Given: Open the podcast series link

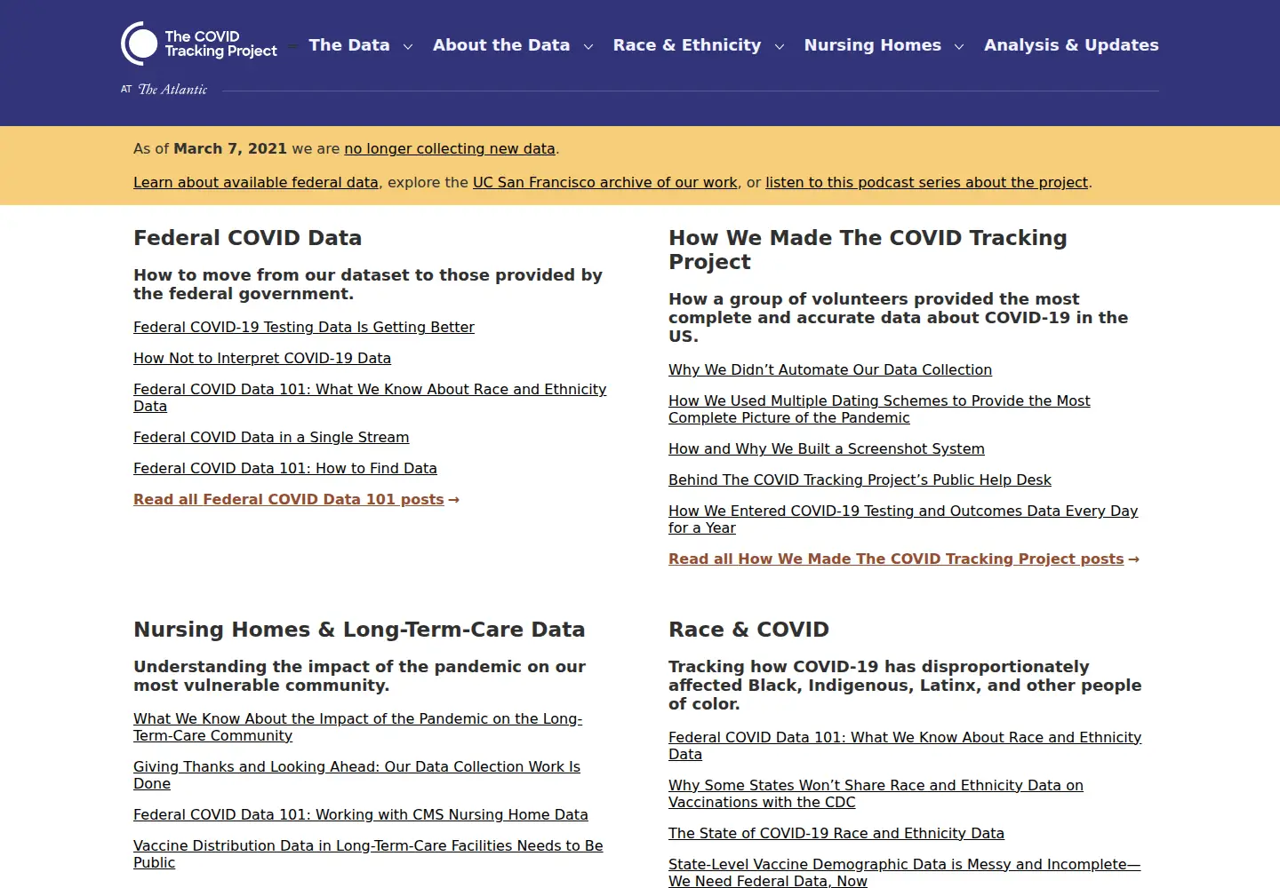Looking at the screenshot, I should click(x=927, y=183).
